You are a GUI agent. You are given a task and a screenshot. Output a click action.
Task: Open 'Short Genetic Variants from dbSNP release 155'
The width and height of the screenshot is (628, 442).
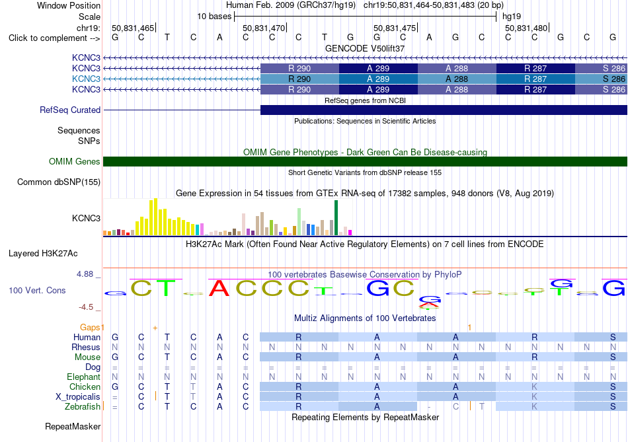pos(365,172)
